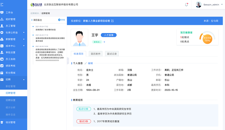
Task: Click the candidate avatar photo
Action: click(80, 38)
